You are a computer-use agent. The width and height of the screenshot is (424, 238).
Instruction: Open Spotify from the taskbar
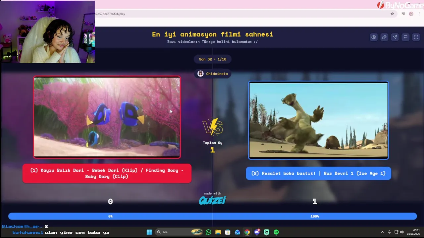click(276, 232)
